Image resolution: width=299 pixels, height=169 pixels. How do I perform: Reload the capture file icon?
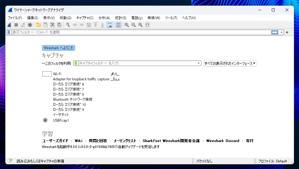(59, 25)
